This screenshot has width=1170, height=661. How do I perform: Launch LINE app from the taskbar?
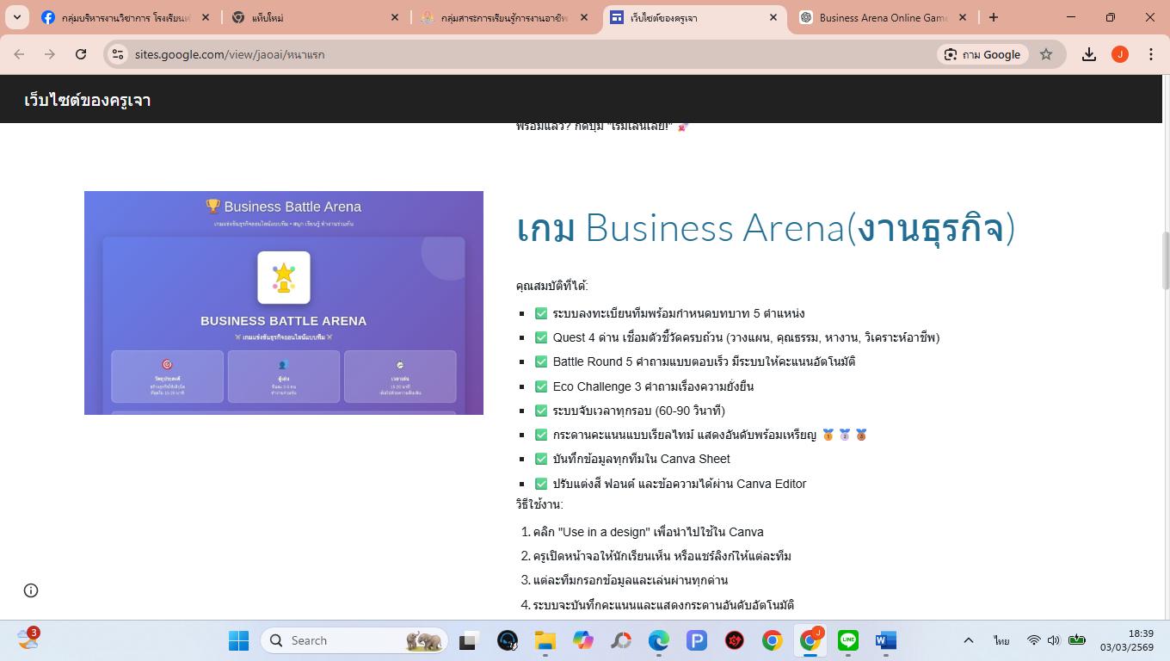click(848, 640)
